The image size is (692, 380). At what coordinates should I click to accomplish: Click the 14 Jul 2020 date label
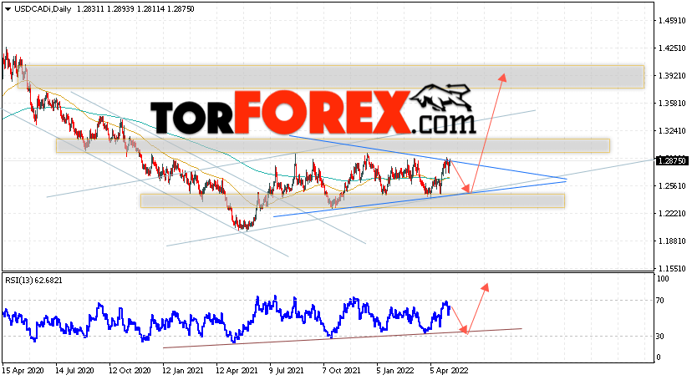(x=75, y=371)
